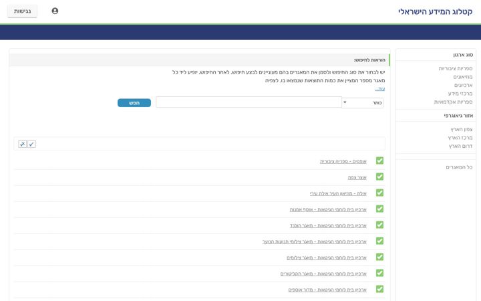Open the user account profile icon
481x301 pixels.
click(x=55, y=11)
